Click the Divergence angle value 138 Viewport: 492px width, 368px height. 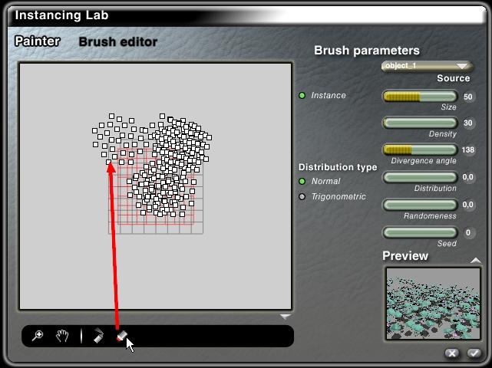click(x=468, y=149)
